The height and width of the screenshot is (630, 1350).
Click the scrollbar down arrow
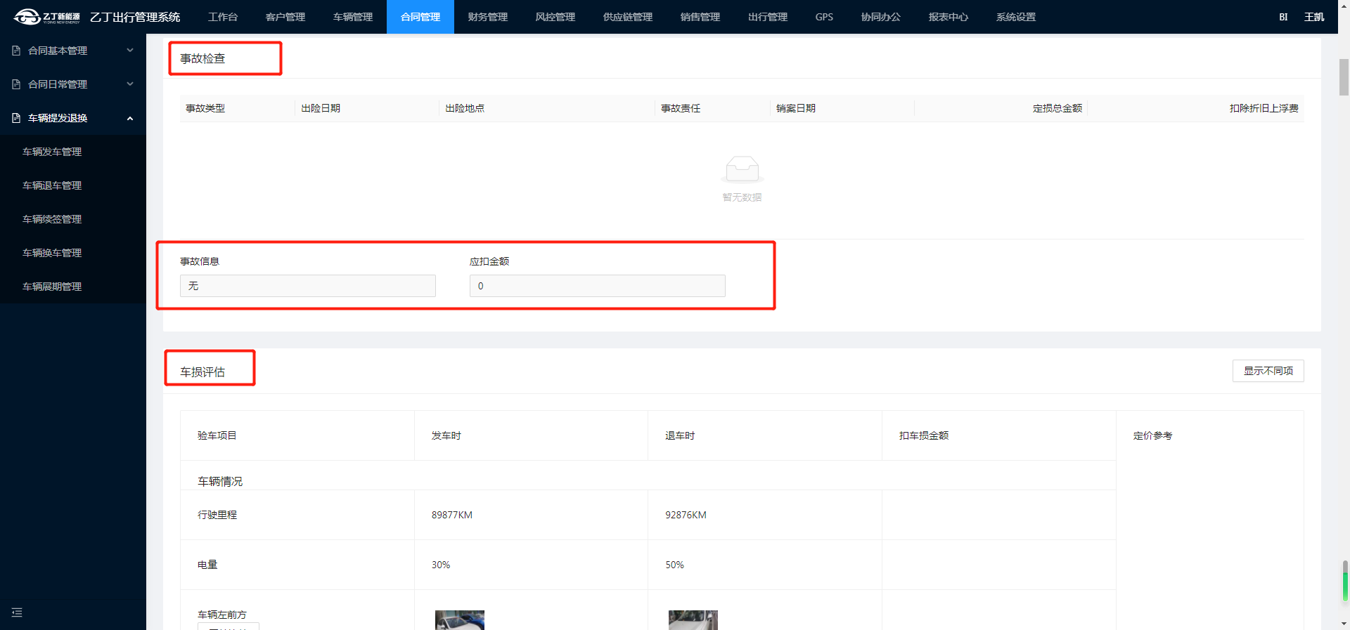(1344, 623)
